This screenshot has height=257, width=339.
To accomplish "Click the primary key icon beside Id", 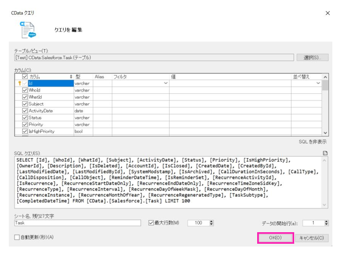I will (19, 83).
